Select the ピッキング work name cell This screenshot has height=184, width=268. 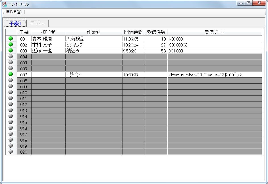94,45
